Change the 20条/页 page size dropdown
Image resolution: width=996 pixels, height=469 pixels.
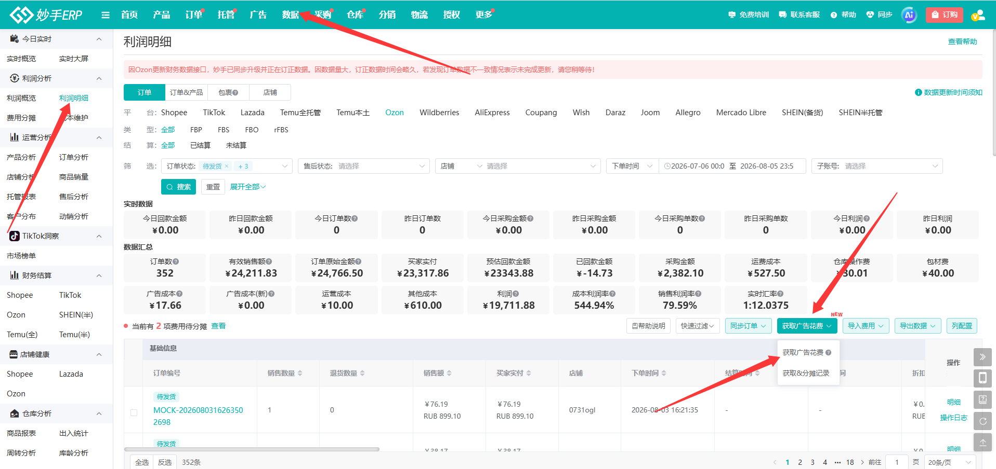pyautogui.click(x=950, y=462)
